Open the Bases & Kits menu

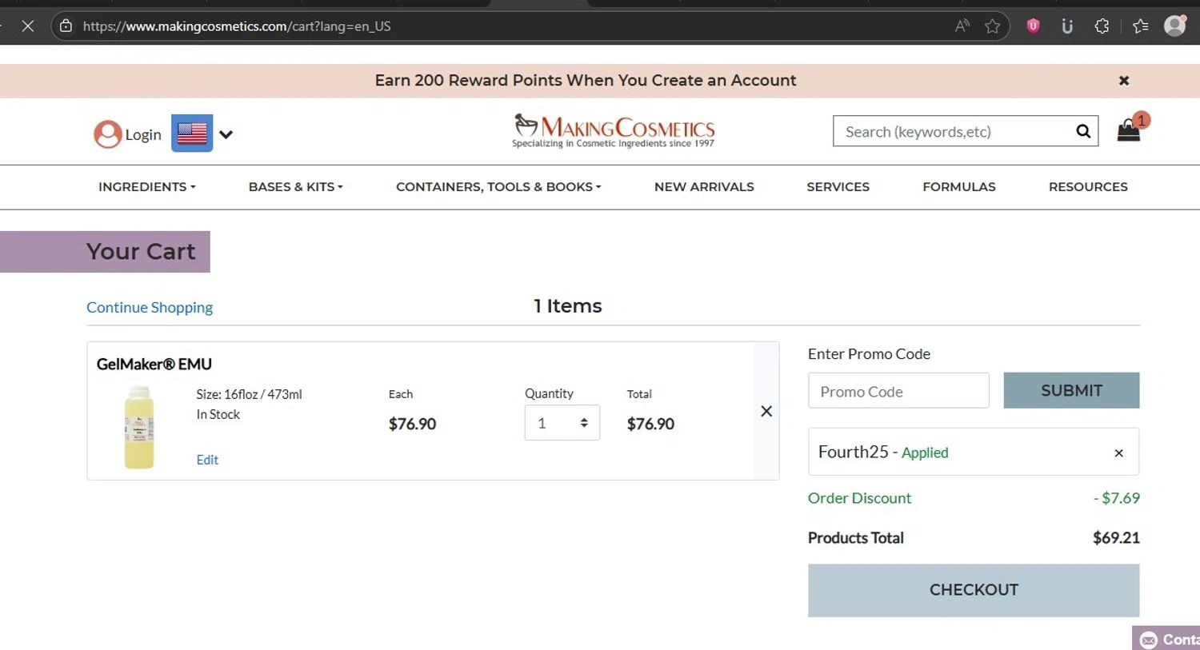(296, 187)
